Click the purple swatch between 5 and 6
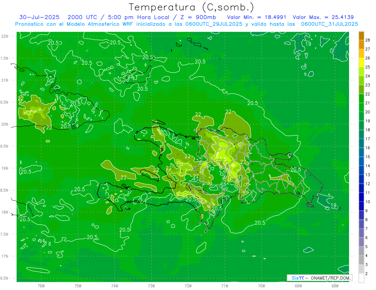376x290 pixels. [x=361, y=242]
